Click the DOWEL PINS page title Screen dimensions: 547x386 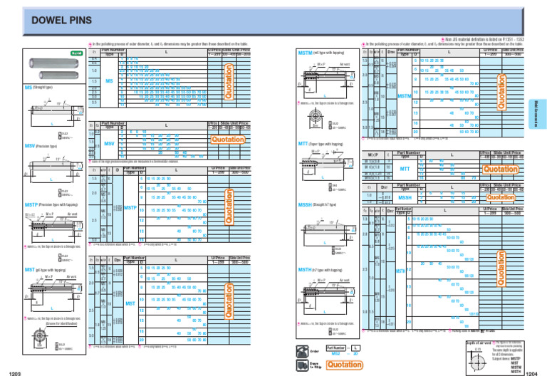[62, 20]
